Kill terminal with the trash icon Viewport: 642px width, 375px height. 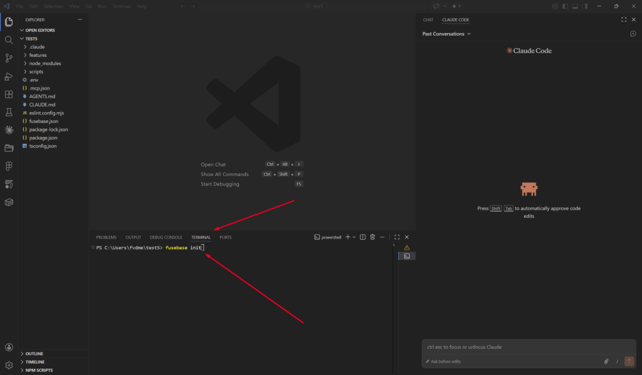tap(372, 237)
